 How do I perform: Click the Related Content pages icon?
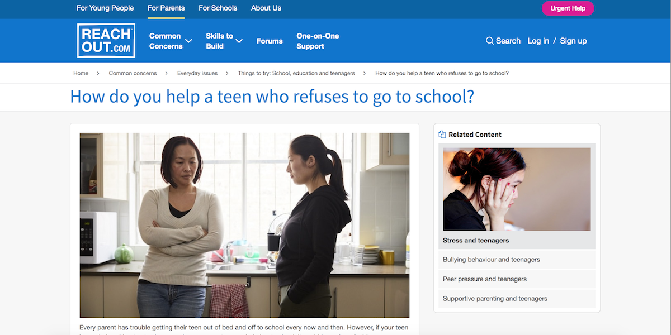coord(442,135)
